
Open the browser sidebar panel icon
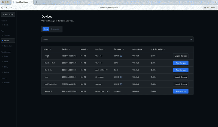click(x=2, y=8)
